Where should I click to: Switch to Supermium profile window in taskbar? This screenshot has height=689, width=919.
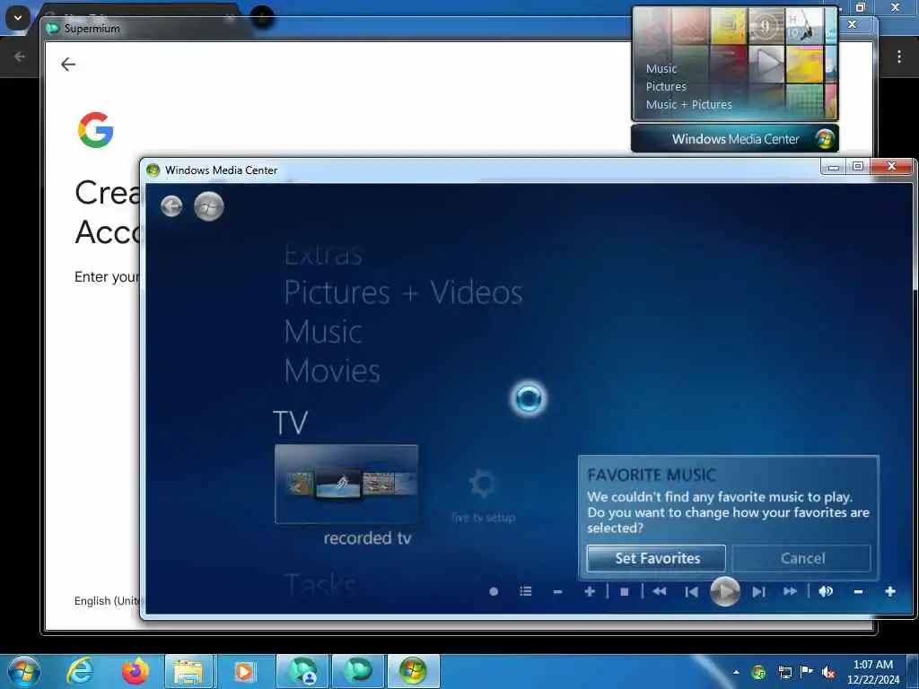click(x=302, y=671)
